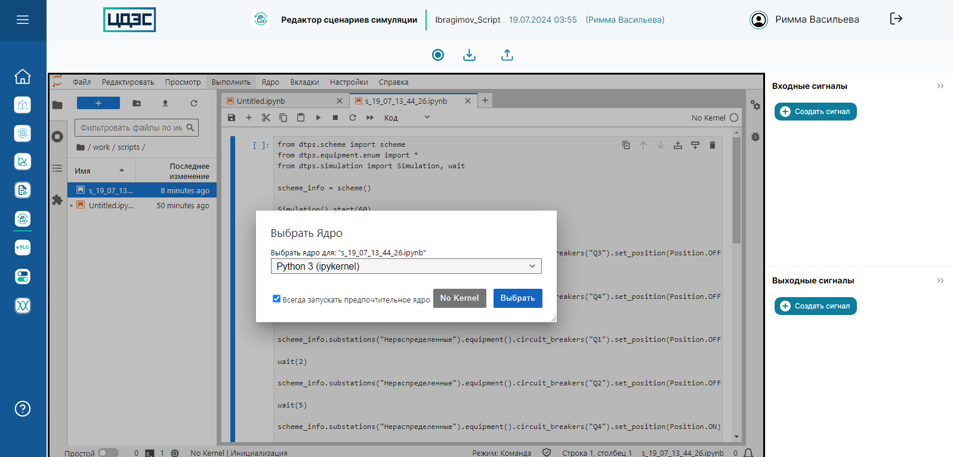Click 'Создать сигнал' under Выходные сигналы
The height and width of the screenshot is (457, 953).
point(815,306)
